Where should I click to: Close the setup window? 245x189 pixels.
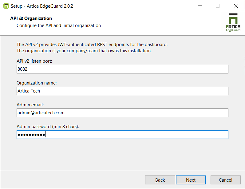point(236,6)
